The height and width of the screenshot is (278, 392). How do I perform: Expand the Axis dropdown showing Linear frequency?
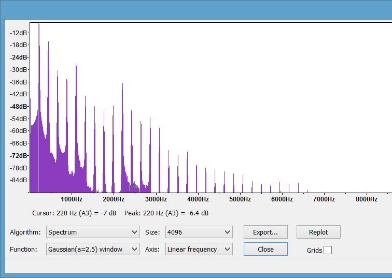tap(199, 250)
